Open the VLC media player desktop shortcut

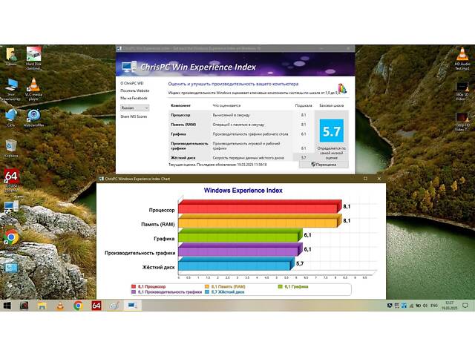tap(33, 89)
